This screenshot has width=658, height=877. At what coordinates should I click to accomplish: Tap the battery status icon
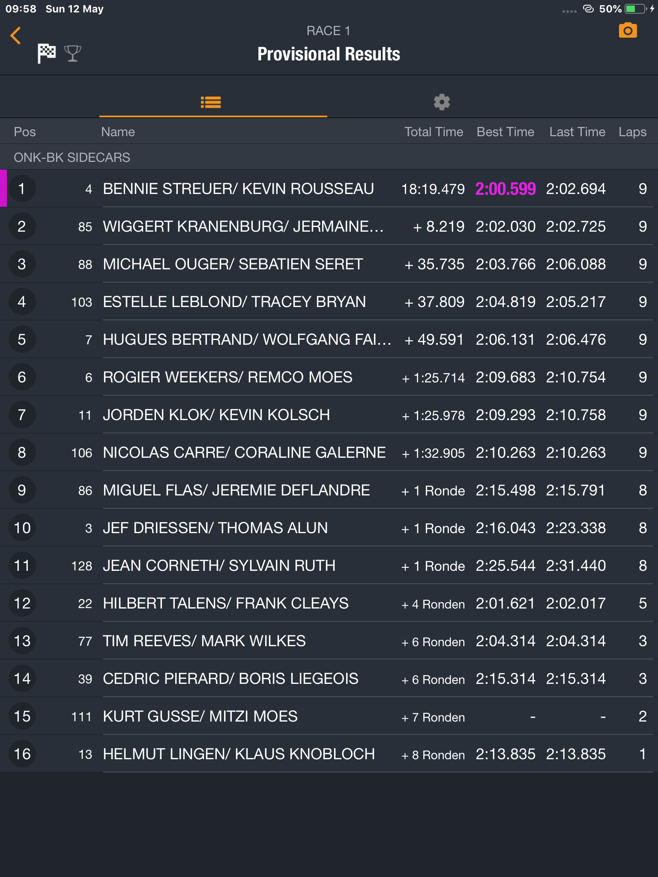click(x=636, y=9)
